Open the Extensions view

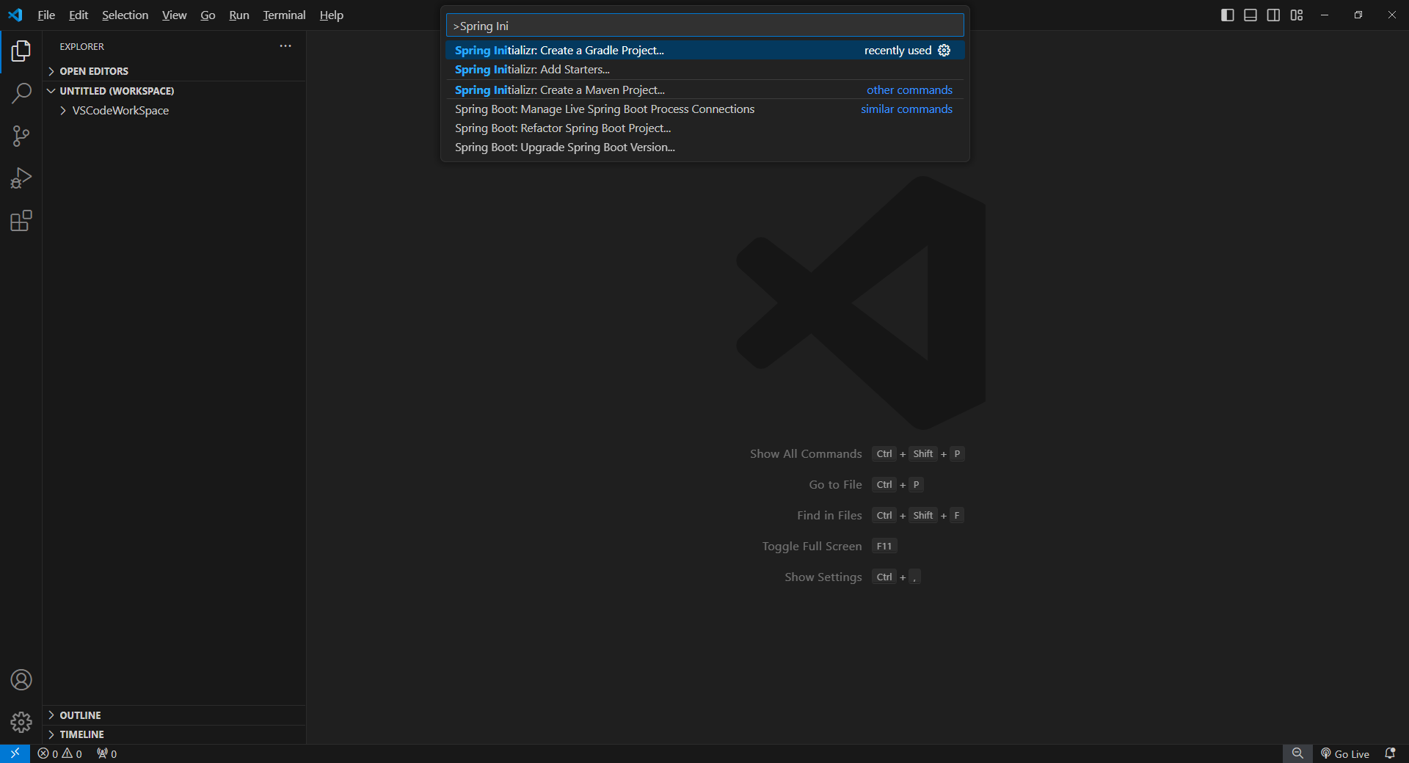click(x=21, y=220)
